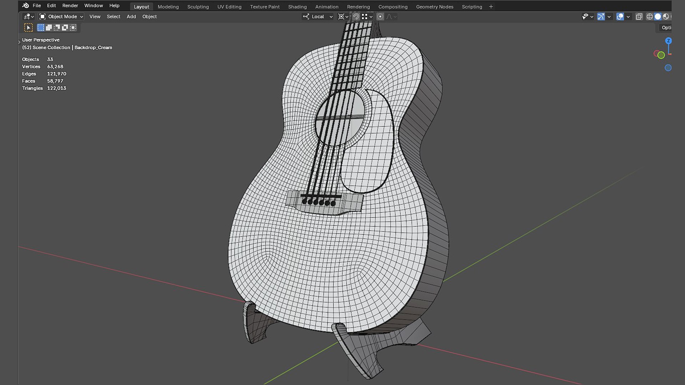Click the bottom blue negative Z gizmo ball
The image size is (685, 385).
[x=668, y=68]
